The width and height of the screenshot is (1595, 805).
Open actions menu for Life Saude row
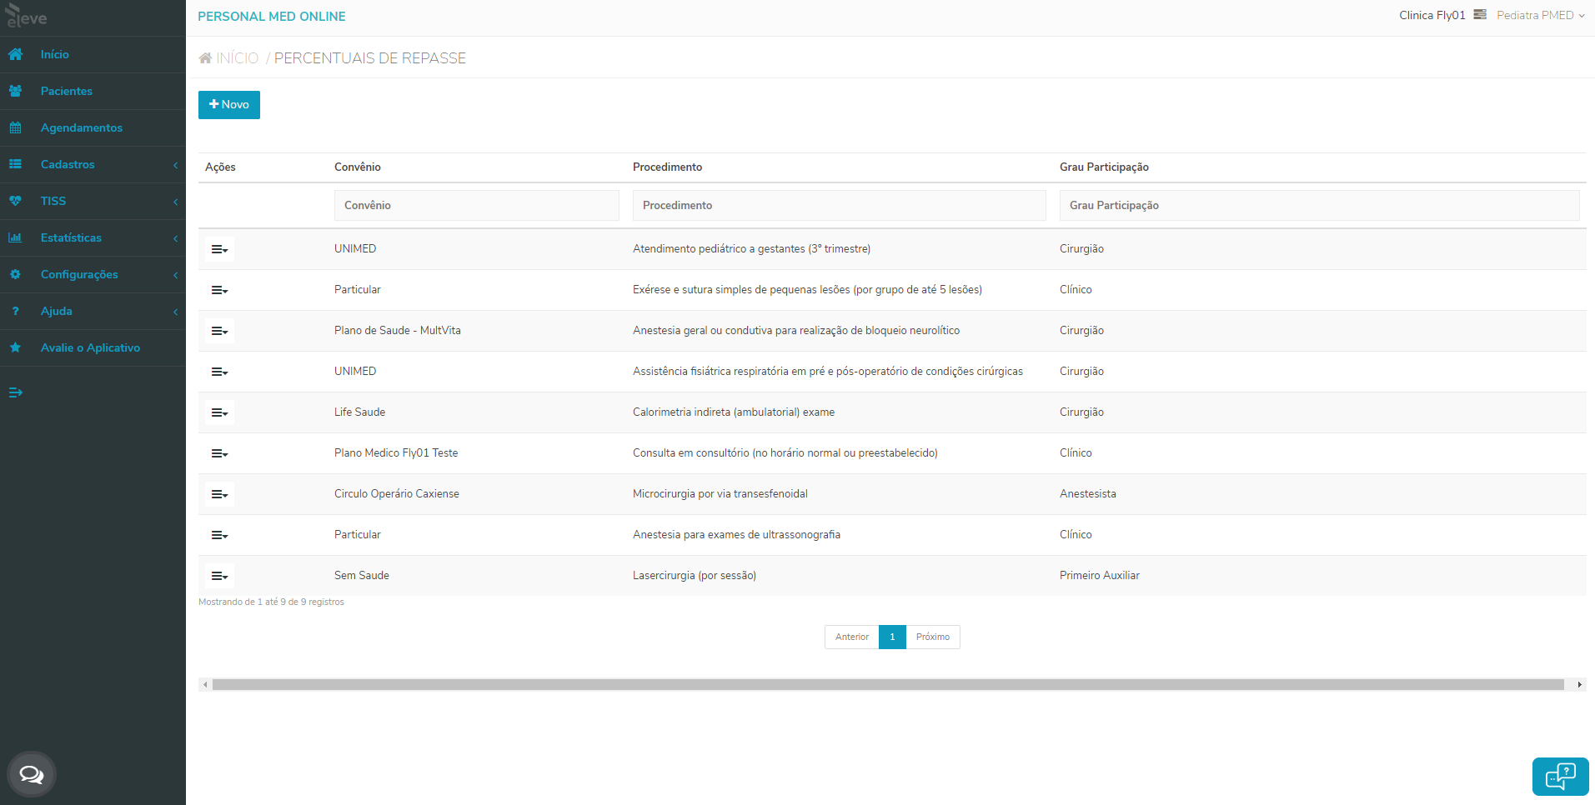(219, 413)
